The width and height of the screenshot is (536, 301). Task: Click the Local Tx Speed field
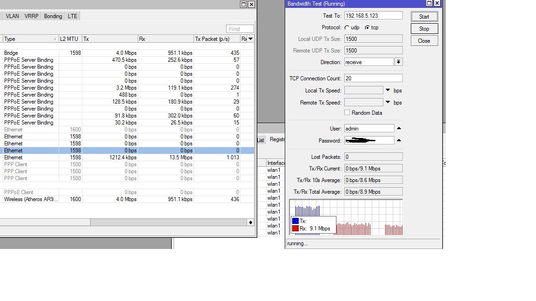coord(364,91)
